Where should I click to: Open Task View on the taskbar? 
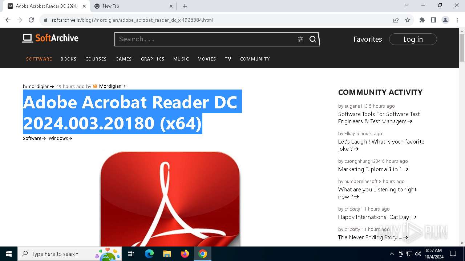point(131,254)
